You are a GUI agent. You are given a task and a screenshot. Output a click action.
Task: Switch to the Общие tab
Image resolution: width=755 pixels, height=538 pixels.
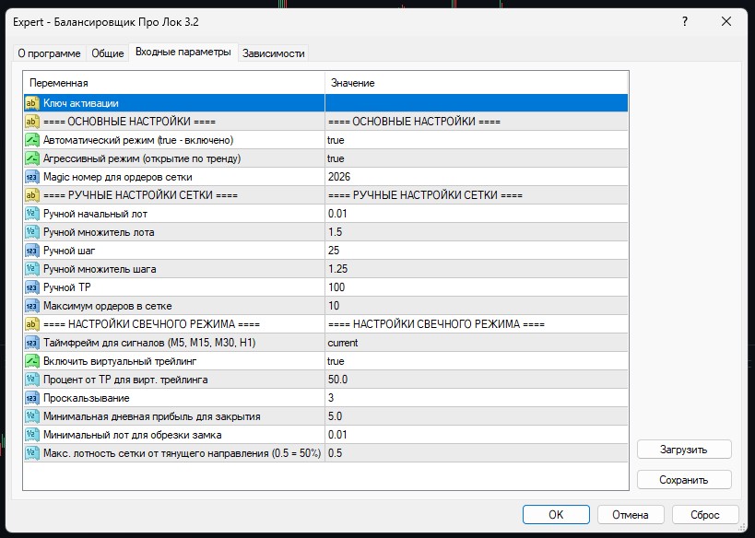(107, 53)
